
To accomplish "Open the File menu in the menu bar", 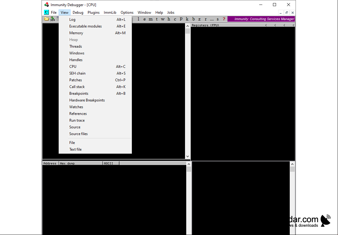I will coord(54,13).
